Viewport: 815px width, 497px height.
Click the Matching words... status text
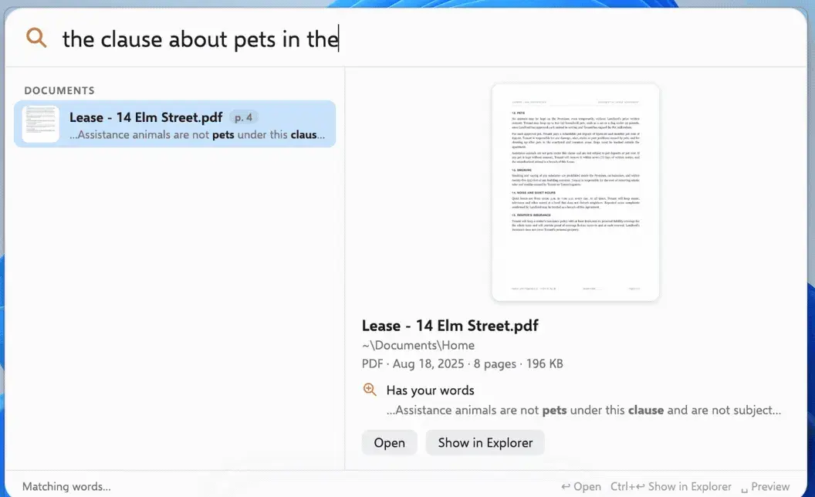66,487
